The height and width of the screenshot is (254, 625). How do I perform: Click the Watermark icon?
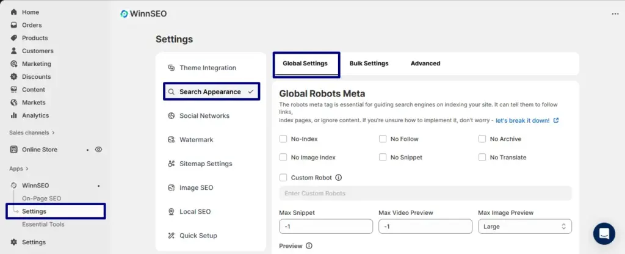click(x=172, y=140)
